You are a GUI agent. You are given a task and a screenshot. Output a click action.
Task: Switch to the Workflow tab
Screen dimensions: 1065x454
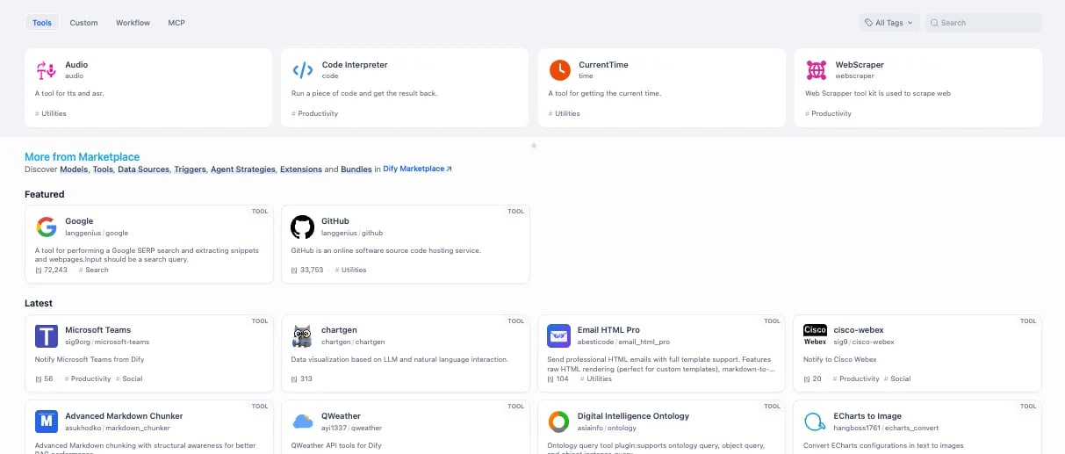click(133, 23)
